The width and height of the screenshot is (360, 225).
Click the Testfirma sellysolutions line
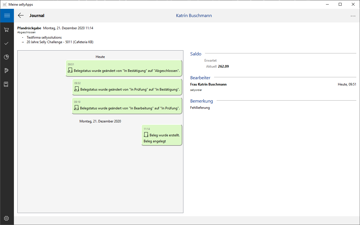[x=44, y=37]
